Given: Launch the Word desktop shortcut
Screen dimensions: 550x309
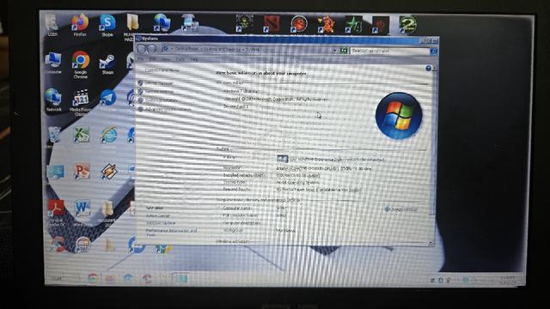Looking at the screenshot, I should pos(82,209).
